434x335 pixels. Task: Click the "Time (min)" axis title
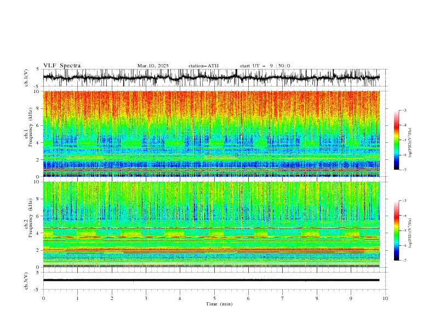pyautogui.click(x=219, y=304)
